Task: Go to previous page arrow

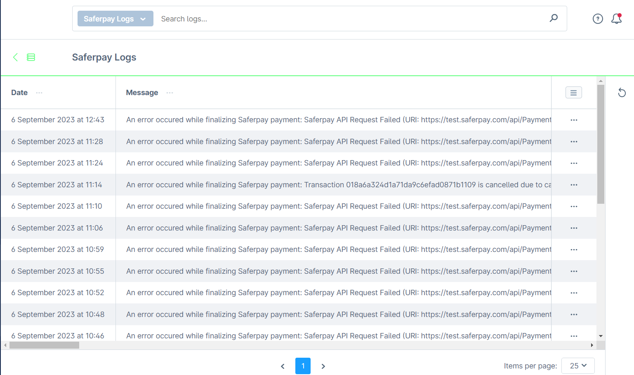Action: (x=283, y=366)
